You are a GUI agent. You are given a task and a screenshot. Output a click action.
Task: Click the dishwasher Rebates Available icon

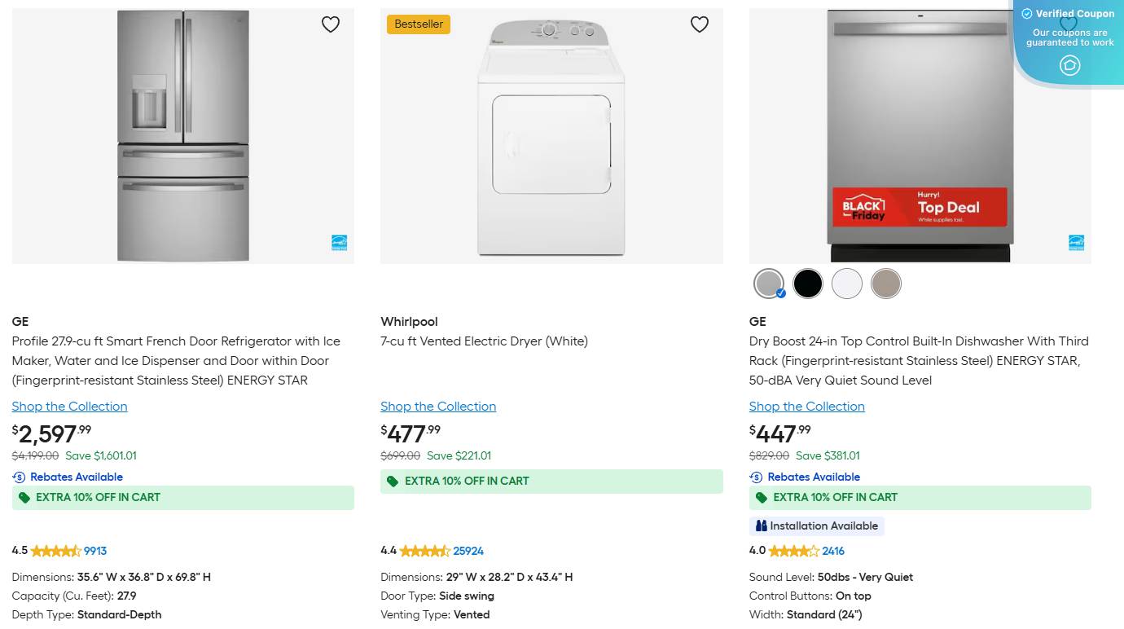pos(756,477)
